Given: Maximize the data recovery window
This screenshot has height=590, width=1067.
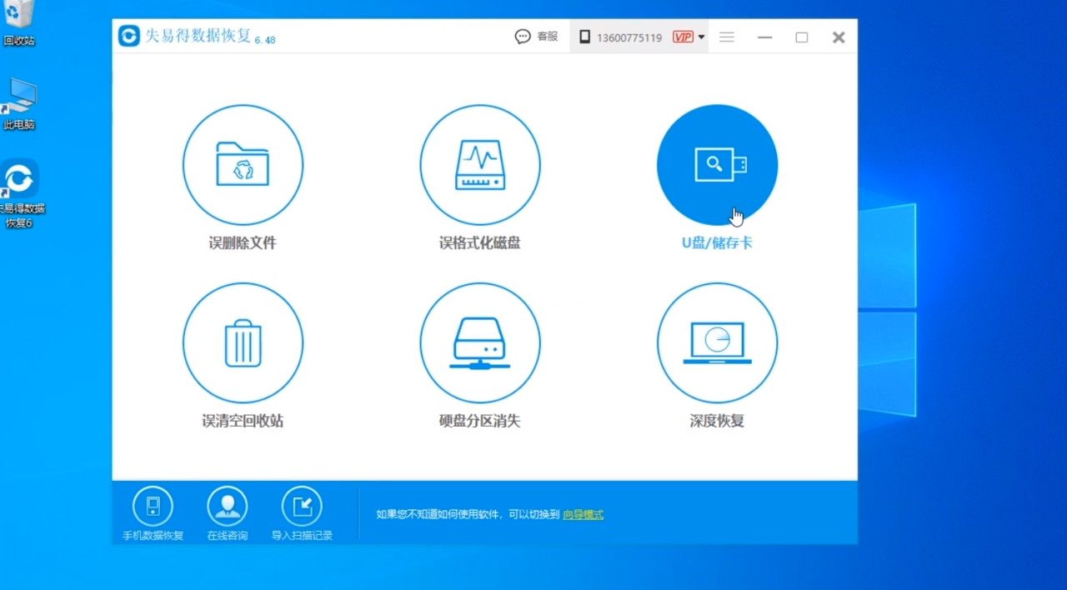Looking at the screenshot, I should 802,37.
